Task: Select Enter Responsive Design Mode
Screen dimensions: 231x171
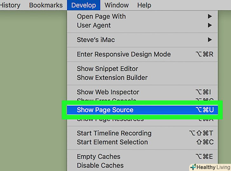Action: [x=124, y=54]
